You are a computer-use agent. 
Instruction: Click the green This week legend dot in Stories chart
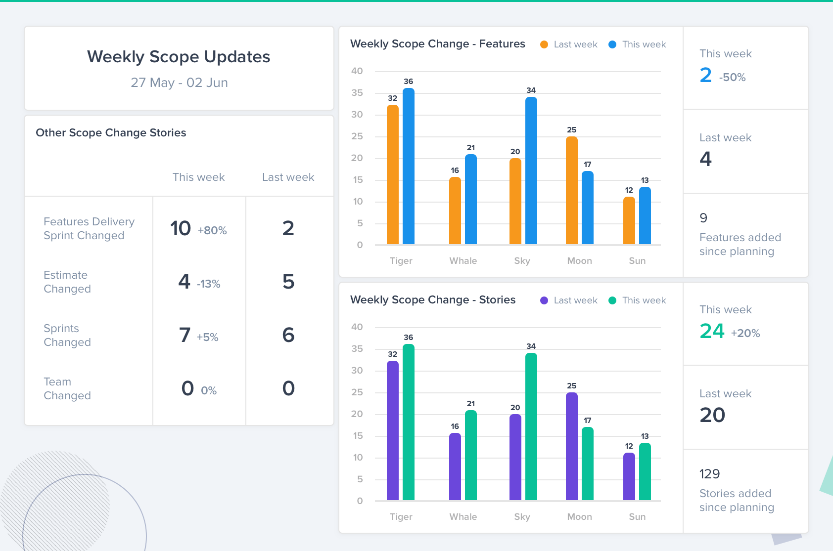tap(612, 300)
